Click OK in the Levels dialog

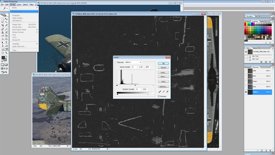(x=163, y=63)
